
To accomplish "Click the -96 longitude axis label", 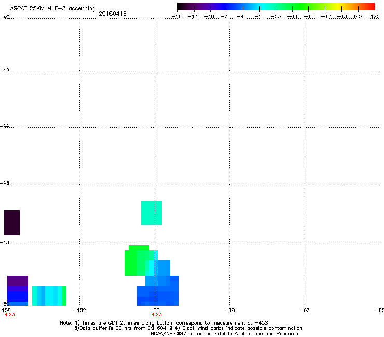I will click(x=230, y=311).
